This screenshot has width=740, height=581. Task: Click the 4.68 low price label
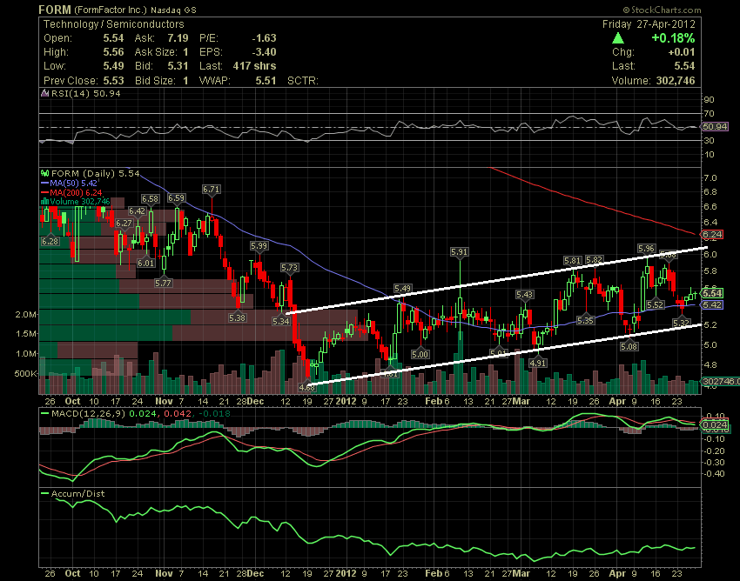[306, 387]
